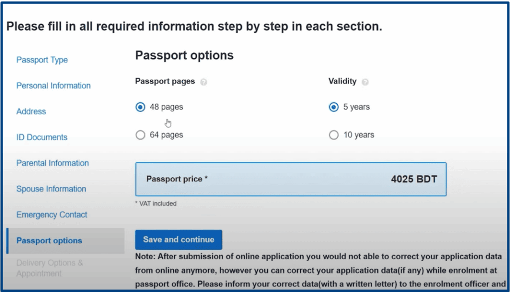Open Spouse Information section

[51, 189]
